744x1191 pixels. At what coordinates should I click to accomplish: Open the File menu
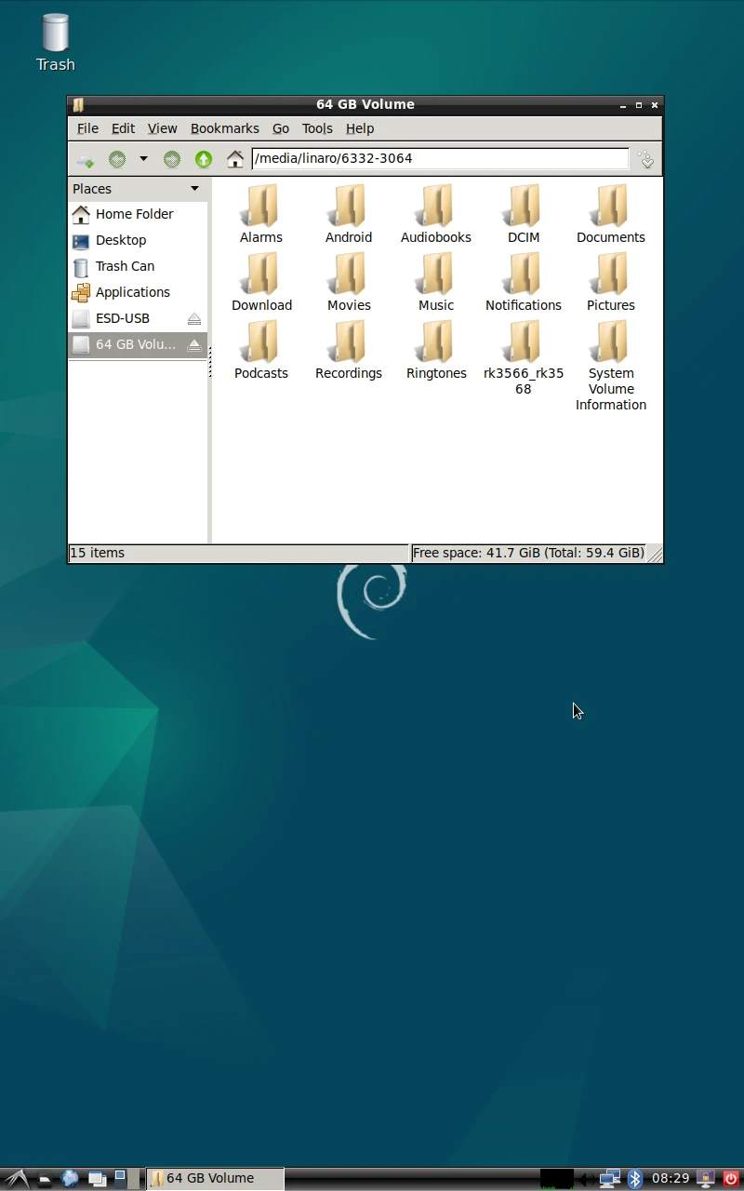(87, 128)
